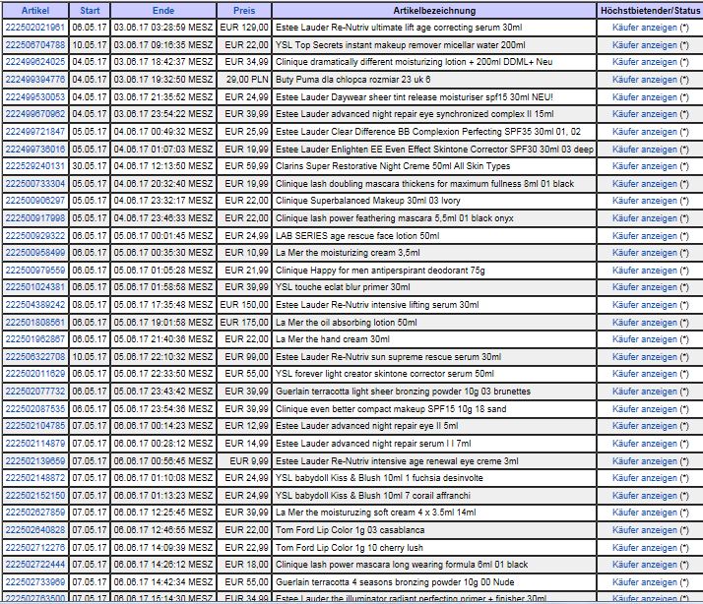Show buyers for Tom Ford Lip Color casablanca
This screenshot has width=703, height=604.
point(644,529)
